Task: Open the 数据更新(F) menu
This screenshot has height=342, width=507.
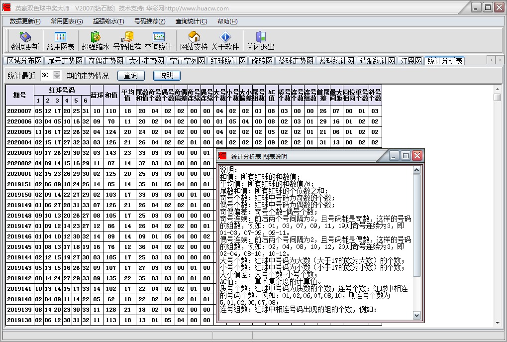Action: (25, 21)
